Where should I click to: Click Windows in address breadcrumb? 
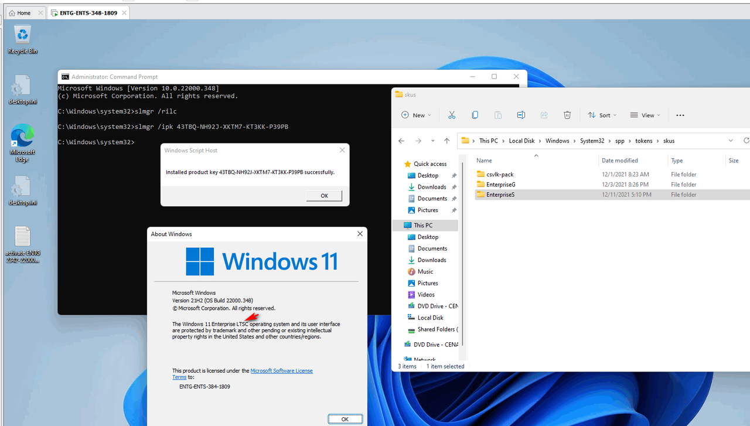pos(557,141)
